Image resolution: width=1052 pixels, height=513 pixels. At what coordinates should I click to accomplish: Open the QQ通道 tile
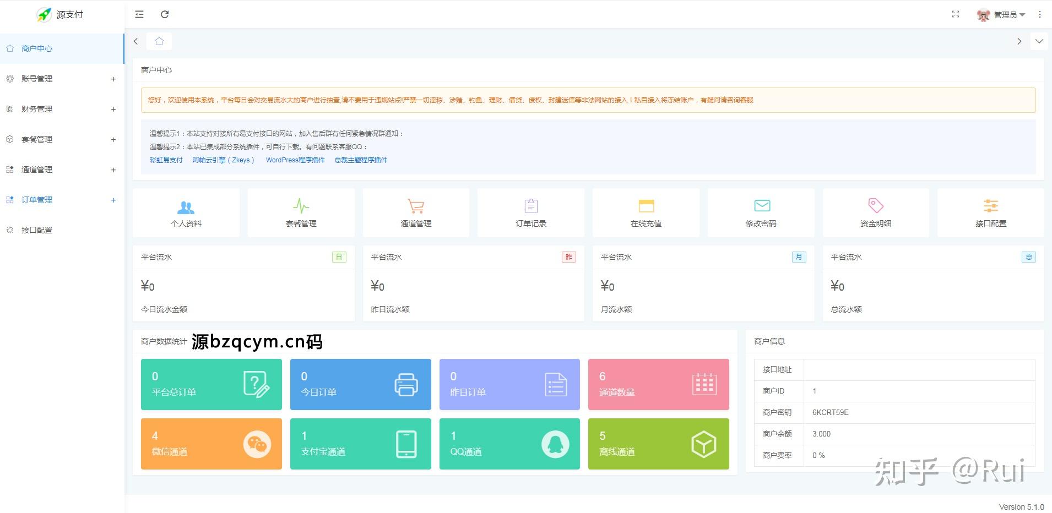point(509,444)
